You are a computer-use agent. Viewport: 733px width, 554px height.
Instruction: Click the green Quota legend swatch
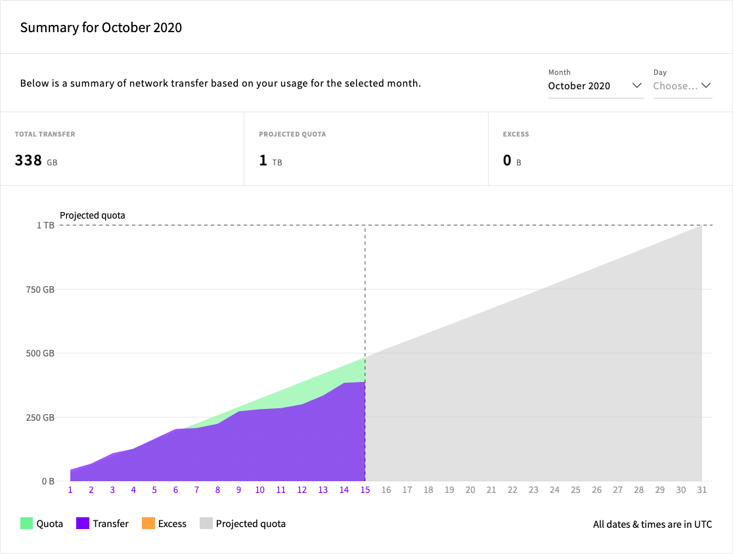coord(26,524)
